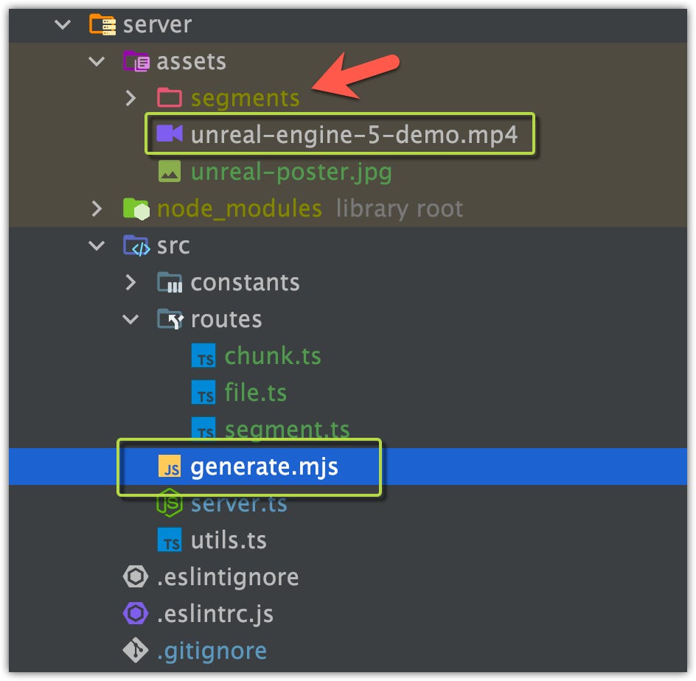This screenshot has width=696, height=681.
Task: Collapse the server project root
Action: point(62,24)
